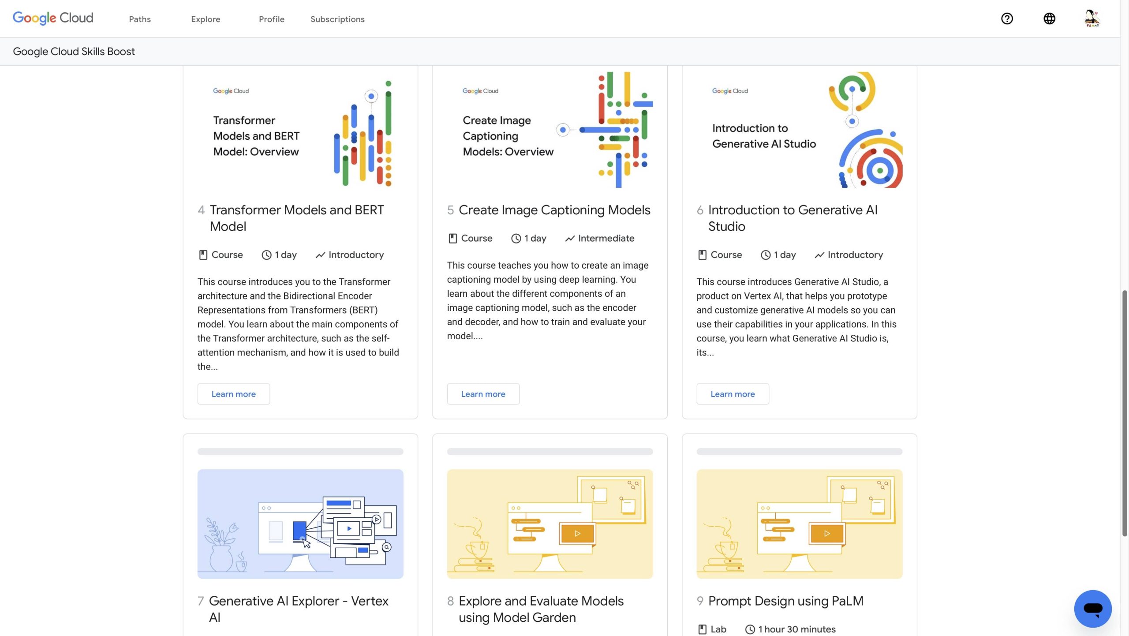The image size is (1129, 636).
Task: Open the blue chat support bubble
Action: click(1093, 609)
